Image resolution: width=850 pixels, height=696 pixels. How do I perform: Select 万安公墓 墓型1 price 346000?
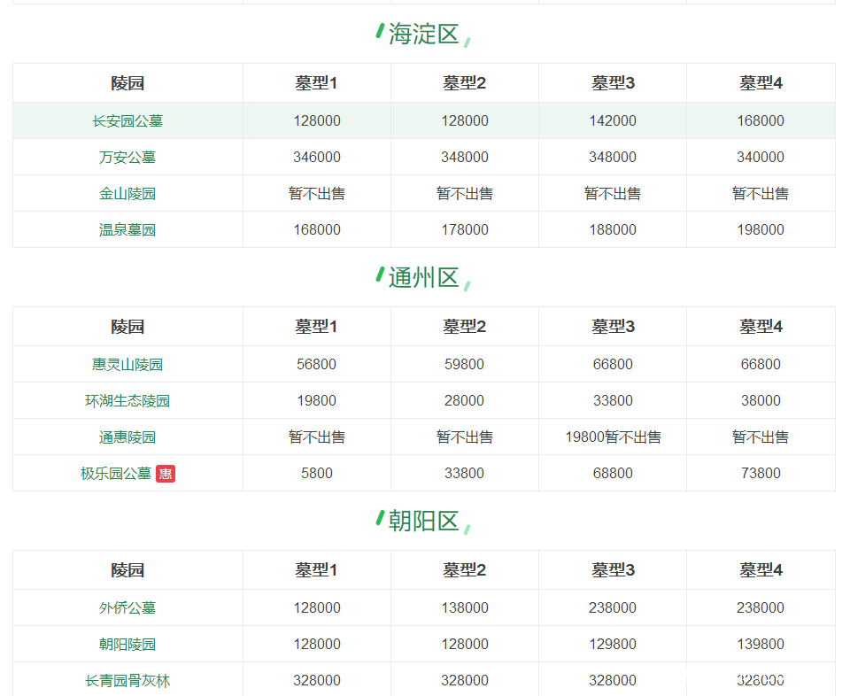317,158
